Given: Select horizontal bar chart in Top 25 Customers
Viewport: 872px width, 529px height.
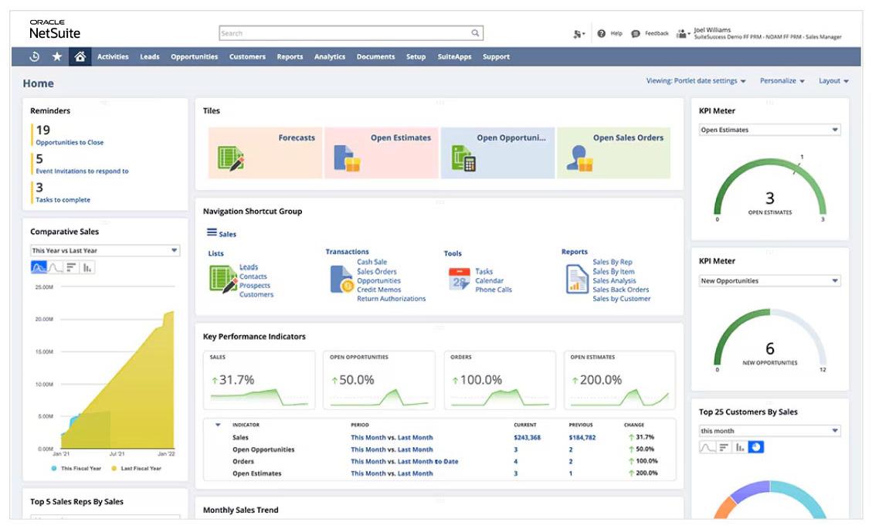Looking at the screenshot, I should pyautogui.click(x=724, y=447).
